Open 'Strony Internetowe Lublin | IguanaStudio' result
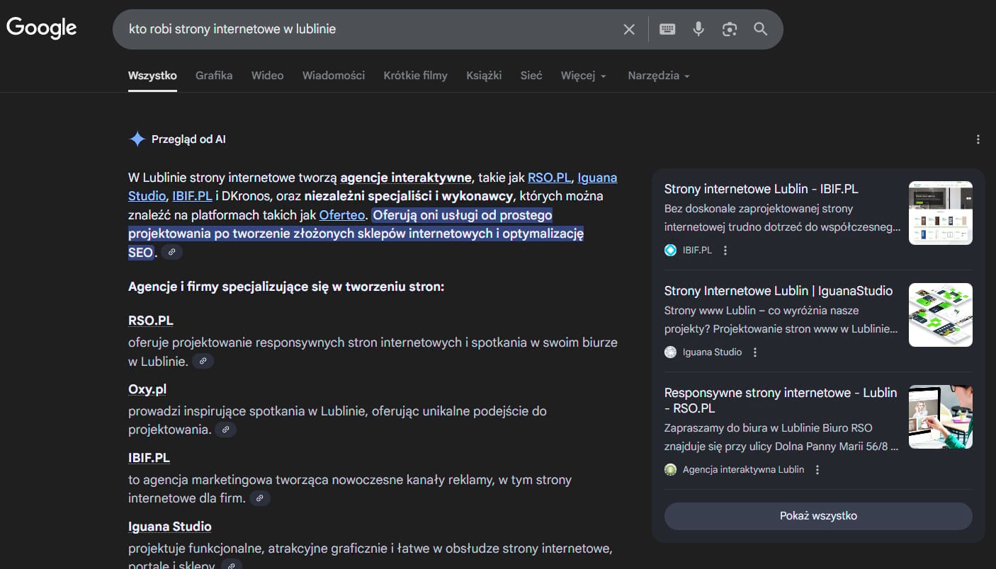Screen dimensions: 996x569 coord(779,291)
